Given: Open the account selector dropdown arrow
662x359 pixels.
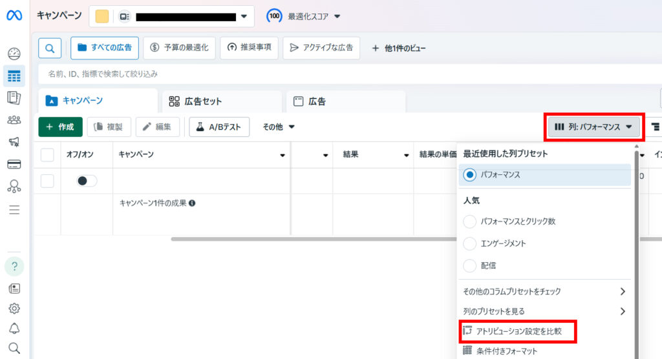Looking at the screenshot, I should click(244, 16).
